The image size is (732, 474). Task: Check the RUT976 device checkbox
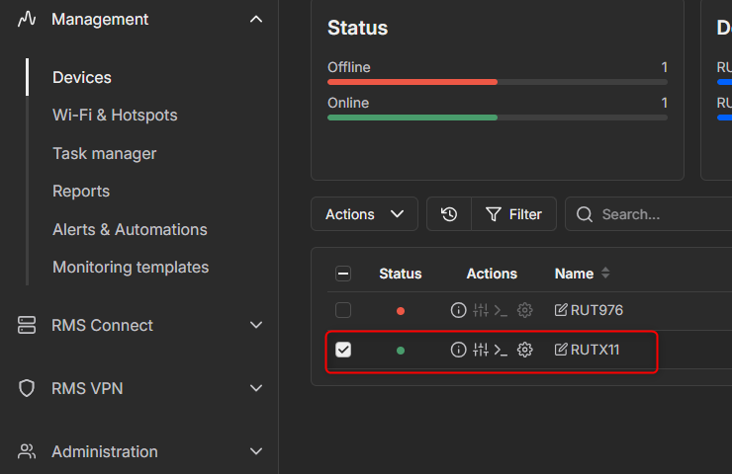coord(343,310)
